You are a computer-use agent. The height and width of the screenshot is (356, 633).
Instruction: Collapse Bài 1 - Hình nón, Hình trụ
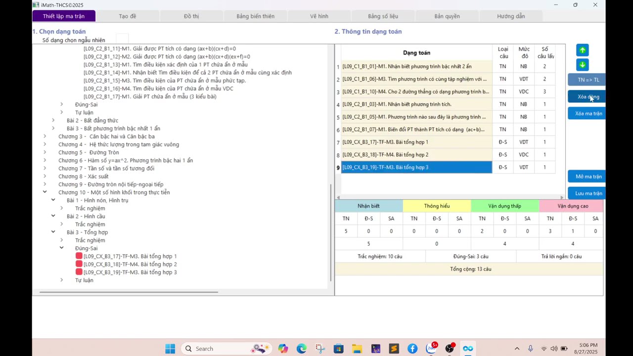53,200
